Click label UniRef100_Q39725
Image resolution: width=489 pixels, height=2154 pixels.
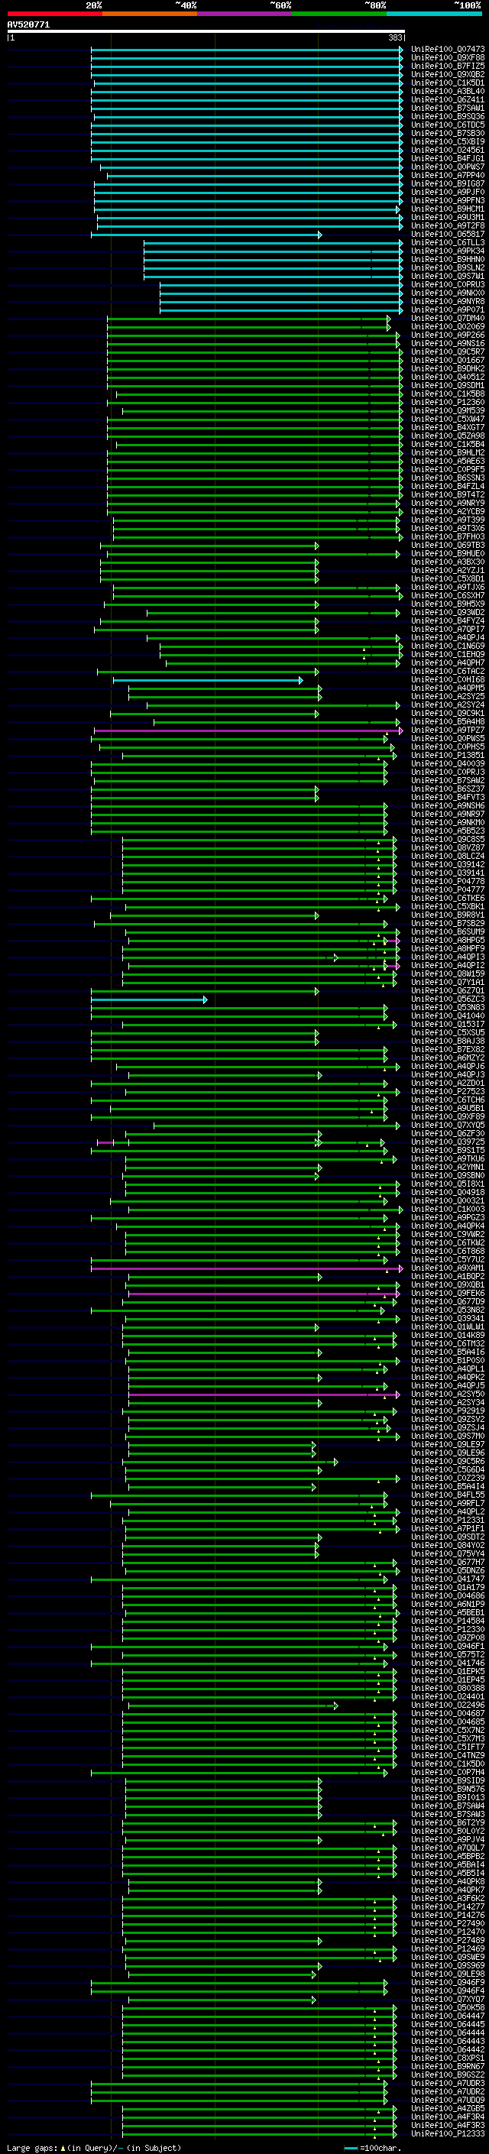pyautogui.click(x=448, y=1143)
